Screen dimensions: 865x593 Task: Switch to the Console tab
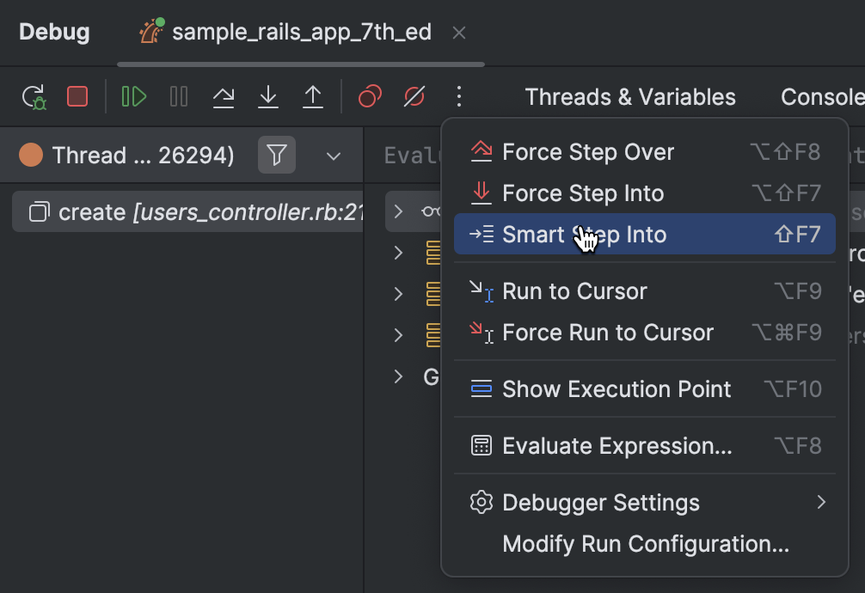pos(822,97)
